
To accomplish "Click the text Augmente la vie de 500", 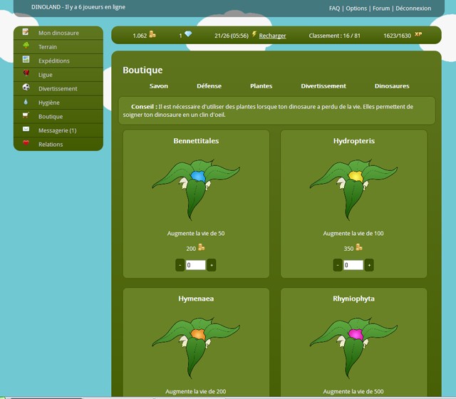I will click(353, 391).
